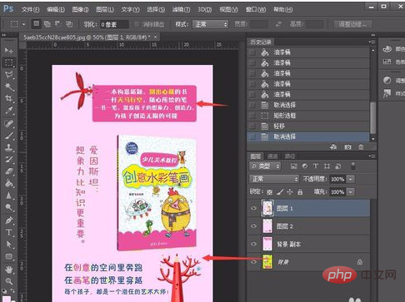
Task: Select the Rectangle shape tool
Action: (9, 256)
